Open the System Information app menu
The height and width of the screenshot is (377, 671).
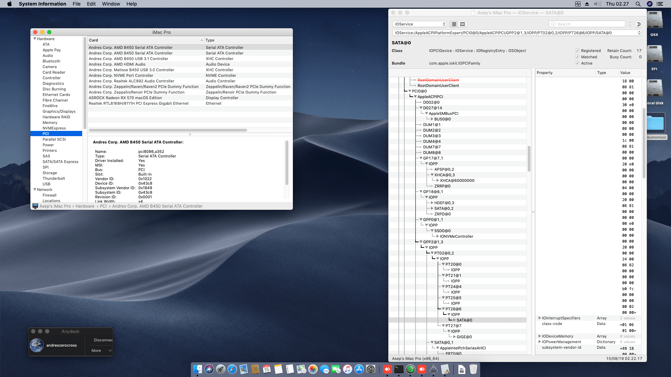click(x=42, y=4)
